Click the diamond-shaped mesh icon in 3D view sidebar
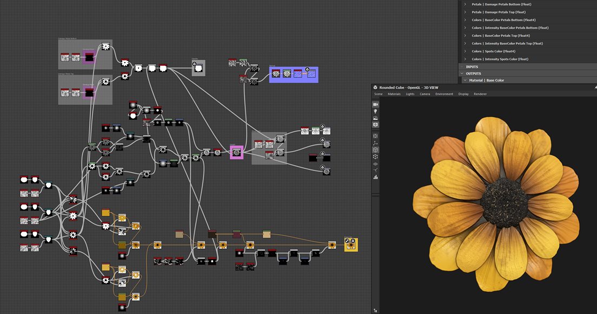The image size is (597, 314). point(375,165)
